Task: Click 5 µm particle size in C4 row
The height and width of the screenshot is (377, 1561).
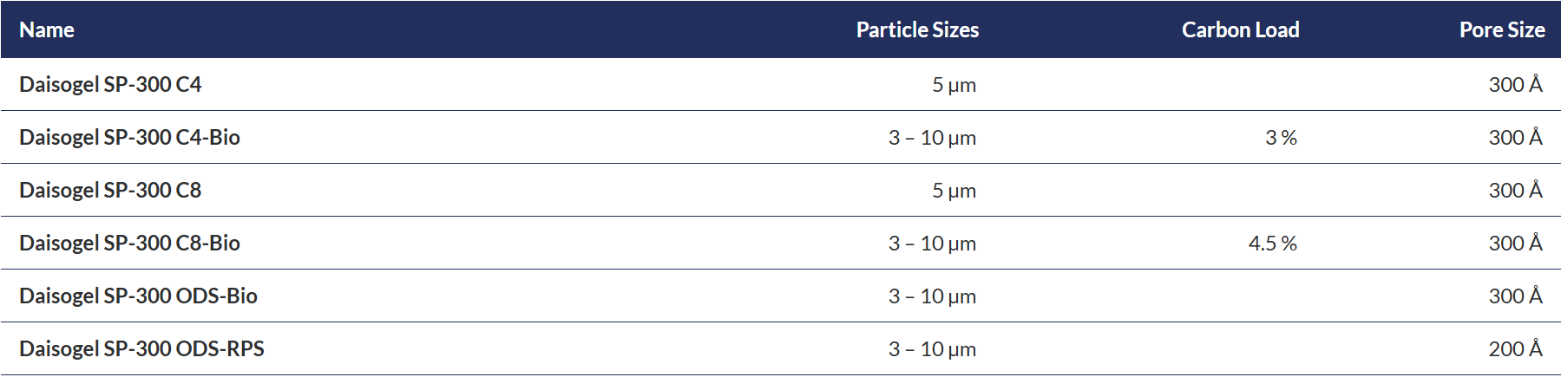Action: [x=954, y=85]
